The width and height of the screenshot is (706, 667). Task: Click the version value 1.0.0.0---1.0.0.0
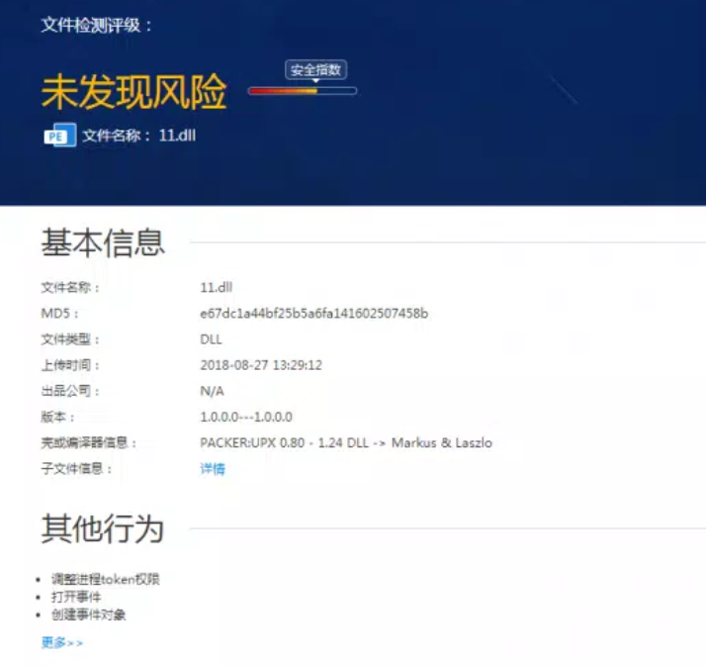coord(246,417)
